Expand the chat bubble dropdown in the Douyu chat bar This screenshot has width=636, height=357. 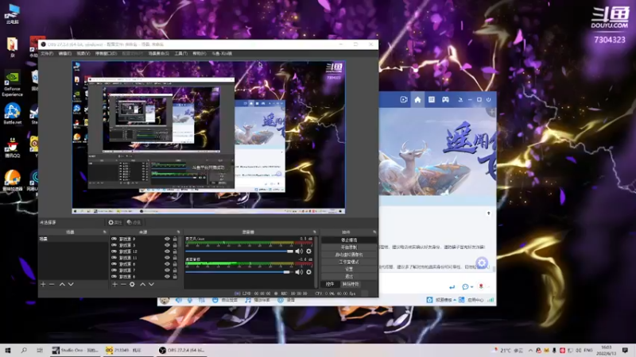(471, 287)
